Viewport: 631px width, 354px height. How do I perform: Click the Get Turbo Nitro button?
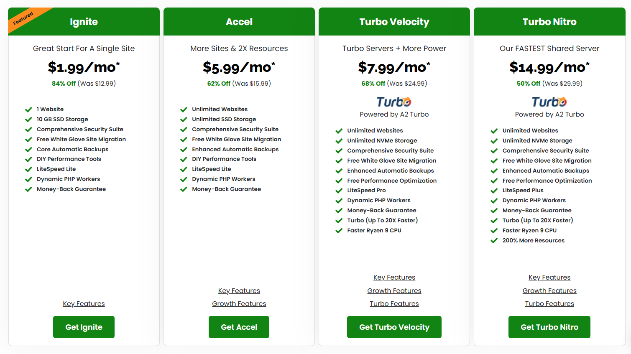pos(549,327)
